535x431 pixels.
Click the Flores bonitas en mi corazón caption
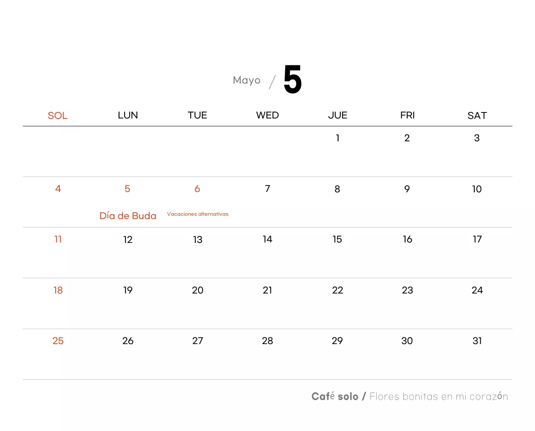coord(439,397)
